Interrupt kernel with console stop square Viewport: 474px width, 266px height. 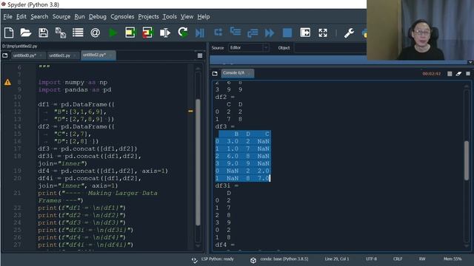point(450,74)
